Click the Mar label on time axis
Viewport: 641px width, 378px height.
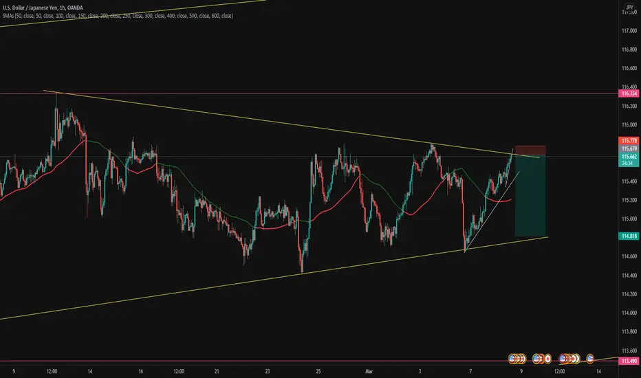pos(369,371)
